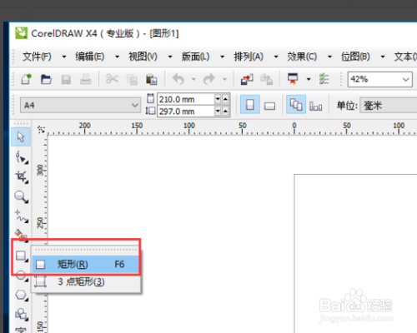Click the Application launcher icon
The image size is (417, 333).
(x=293, y=79)
